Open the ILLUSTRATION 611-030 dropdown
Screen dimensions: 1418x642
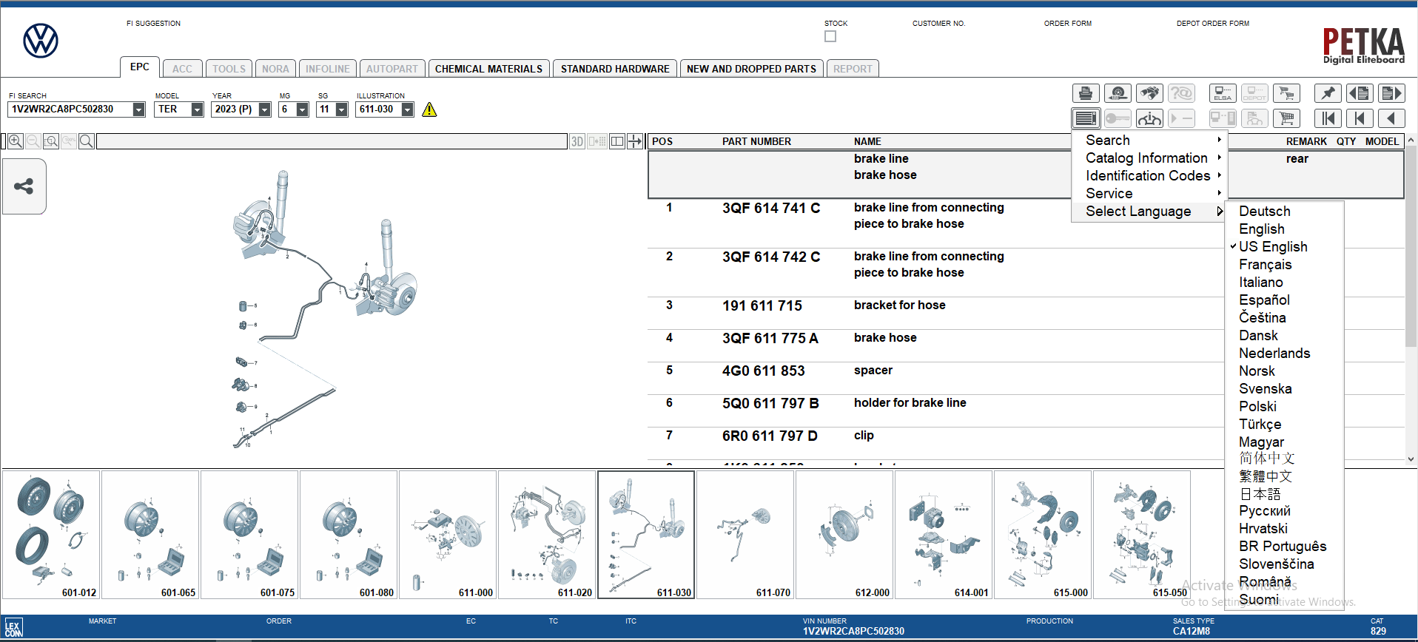click(407, 109)
